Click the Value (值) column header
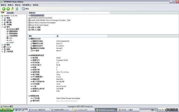Image resolution: width=179 pixels, height=112 pixels. [x=81, y=36]
